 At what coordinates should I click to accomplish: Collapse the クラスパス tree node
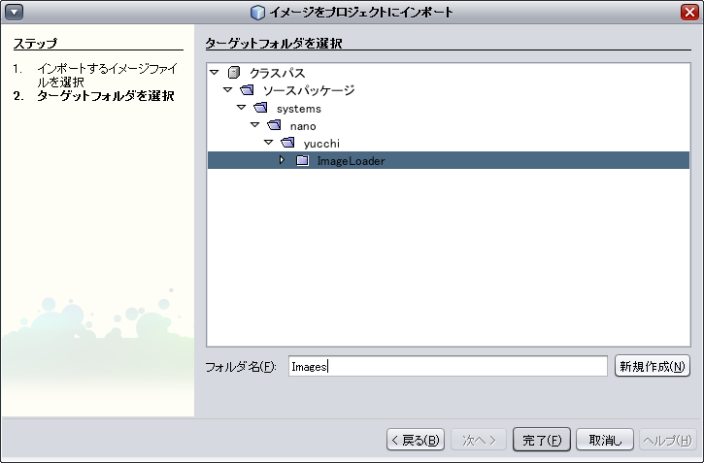(215, 73)
